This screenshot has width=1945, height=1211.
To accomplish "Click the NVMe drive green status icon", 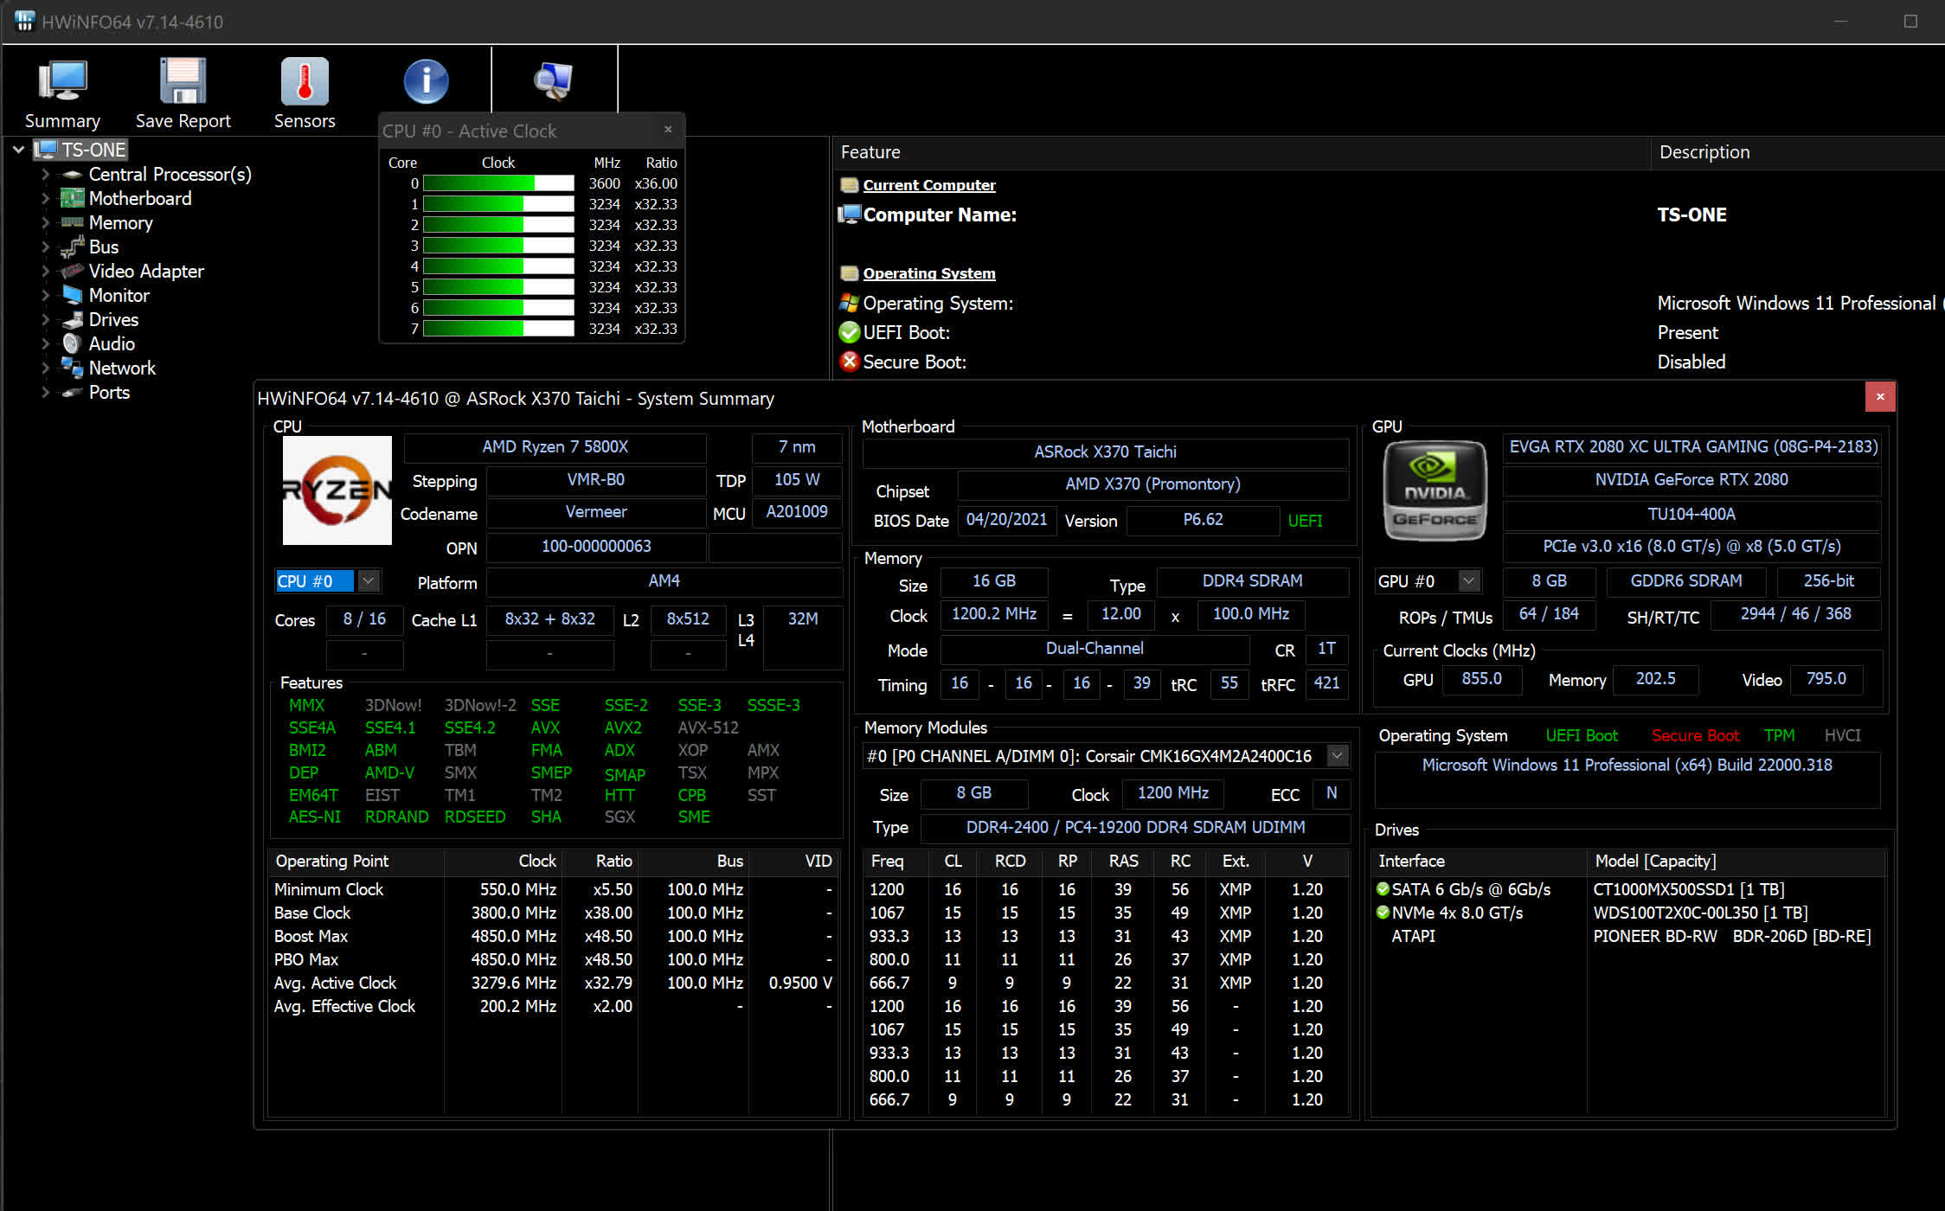I will 1383,913.
